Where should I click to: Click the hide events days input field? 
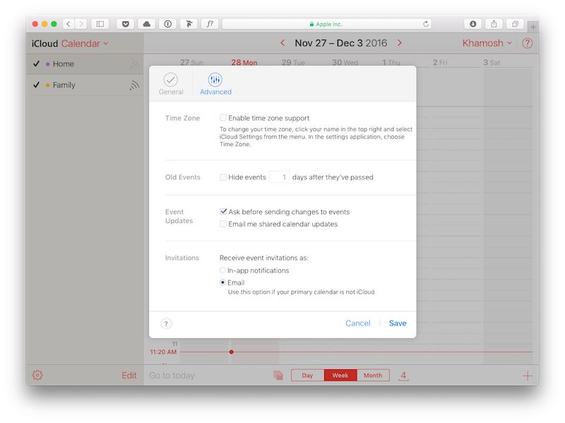pos(280,177)
